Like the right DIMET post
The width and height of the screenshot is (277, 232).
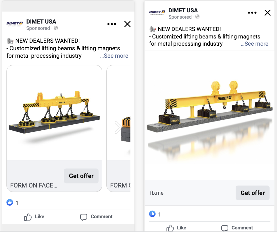(176, 228)
